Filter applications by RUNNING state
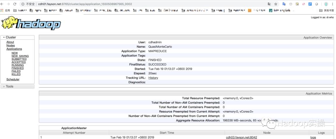Screen dimensions: 336x139 (x=17, y=65)
